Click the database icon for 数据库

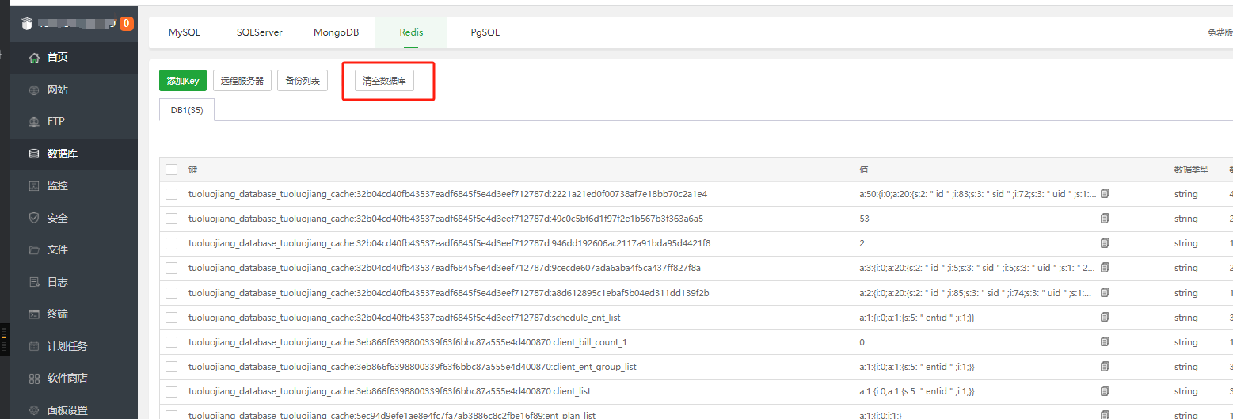(34, 154)
